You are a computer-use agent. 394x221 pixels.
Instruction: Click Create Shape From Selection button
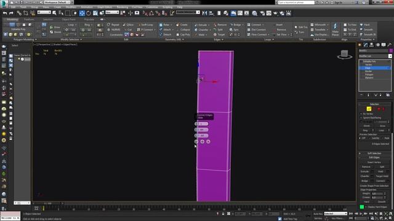click(x=374, y=186)
